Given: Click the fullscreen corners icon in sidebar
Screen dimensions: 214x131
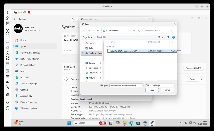Looking at the screenshot, I should click(x=7, y=36).
